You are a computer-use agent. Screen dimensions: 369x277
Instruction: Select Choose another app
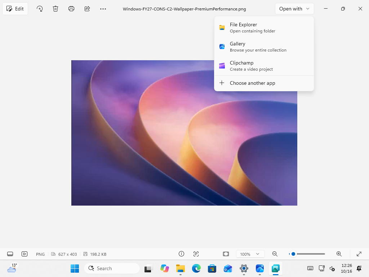click(264, 83)
